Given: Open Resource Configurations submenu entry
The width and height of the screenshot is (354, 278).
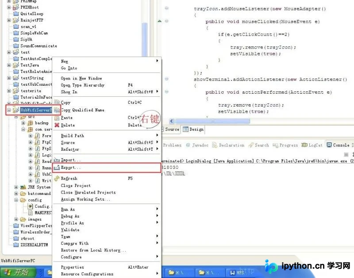Looking at the screenshot, I should 107,274.
